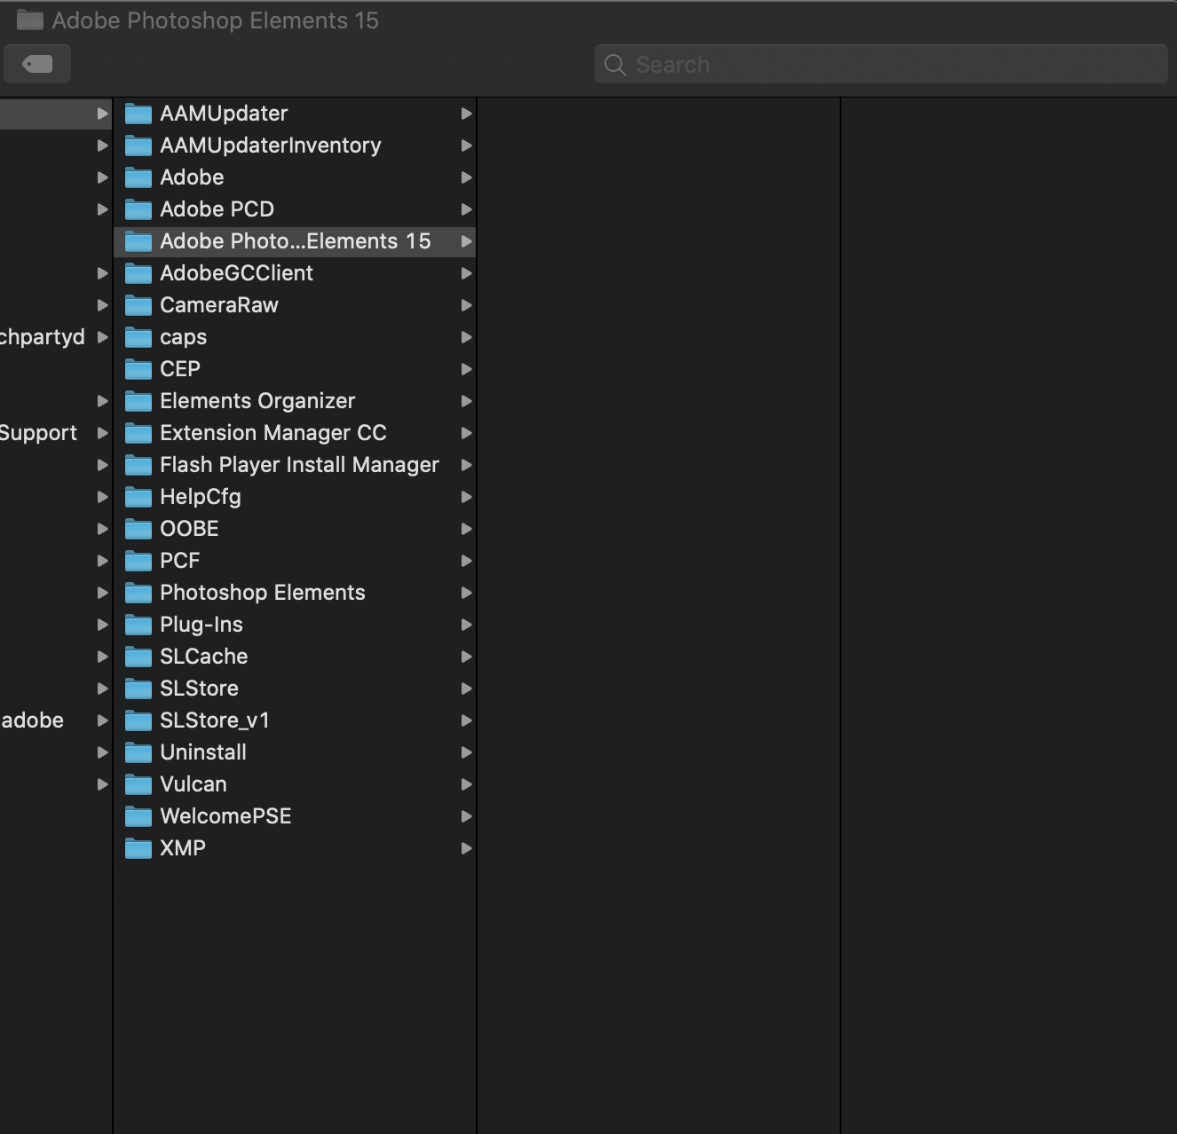Viewport: 1177px width, 1134px height.
Task: Expand the Uninstall folder disclosure triangle
Action: (467, 752)
